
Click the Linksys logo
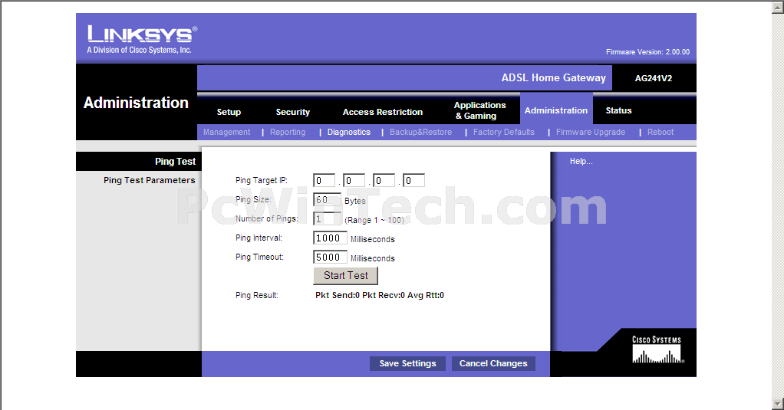(x=142, y=39)
